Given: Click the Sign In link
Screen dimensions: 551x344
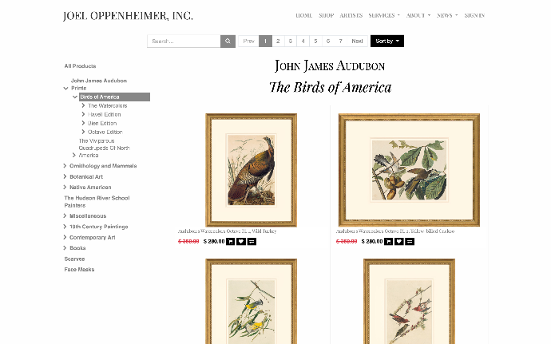Looking at the screenshot, I should tap(474, 15).
